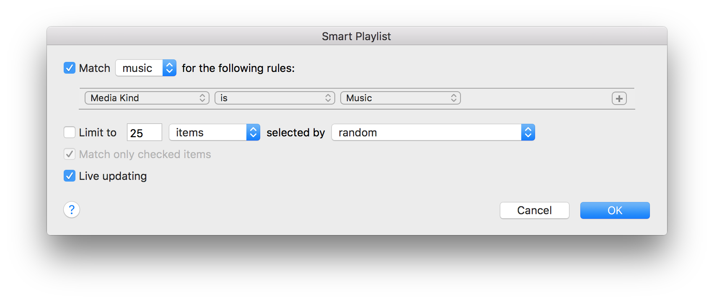Click the Cancel button
The image size is (714, 302).
pos(534,210)
